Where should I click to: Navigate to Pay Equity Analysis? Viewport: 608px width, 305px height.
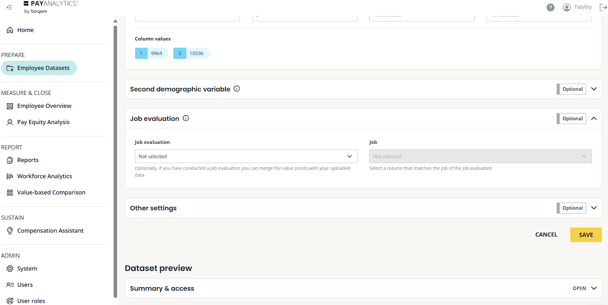pos(43,122)
